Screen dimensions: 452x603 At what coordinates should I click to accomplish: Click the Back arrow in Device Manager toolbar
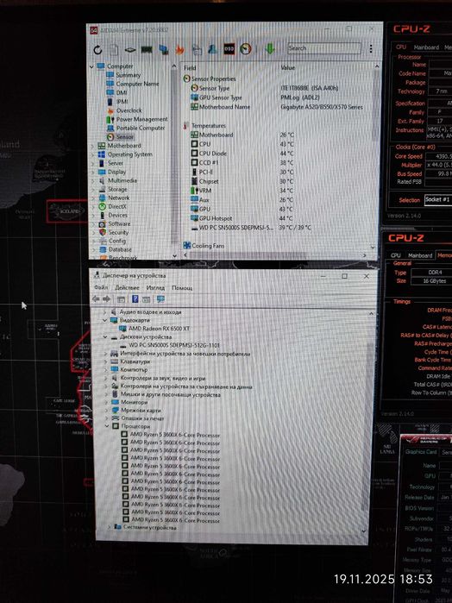(x=96, y=298)
